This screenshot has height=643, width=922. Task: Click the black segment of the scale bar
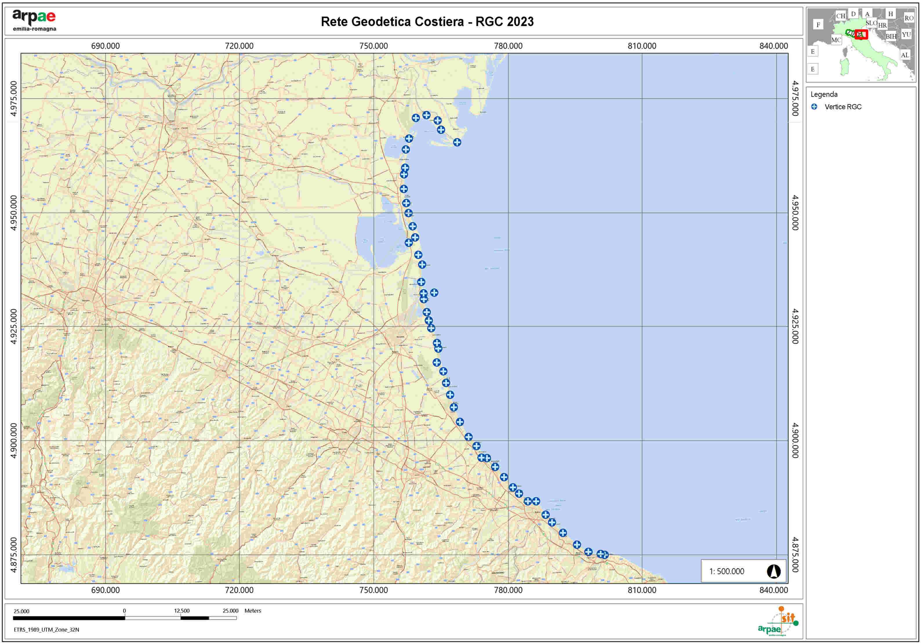coord(69,618)
